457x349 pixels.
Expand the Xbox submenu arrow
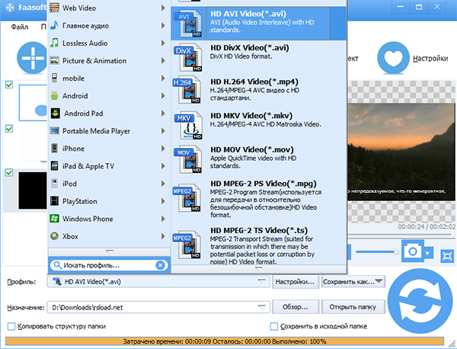click(163, 236)
